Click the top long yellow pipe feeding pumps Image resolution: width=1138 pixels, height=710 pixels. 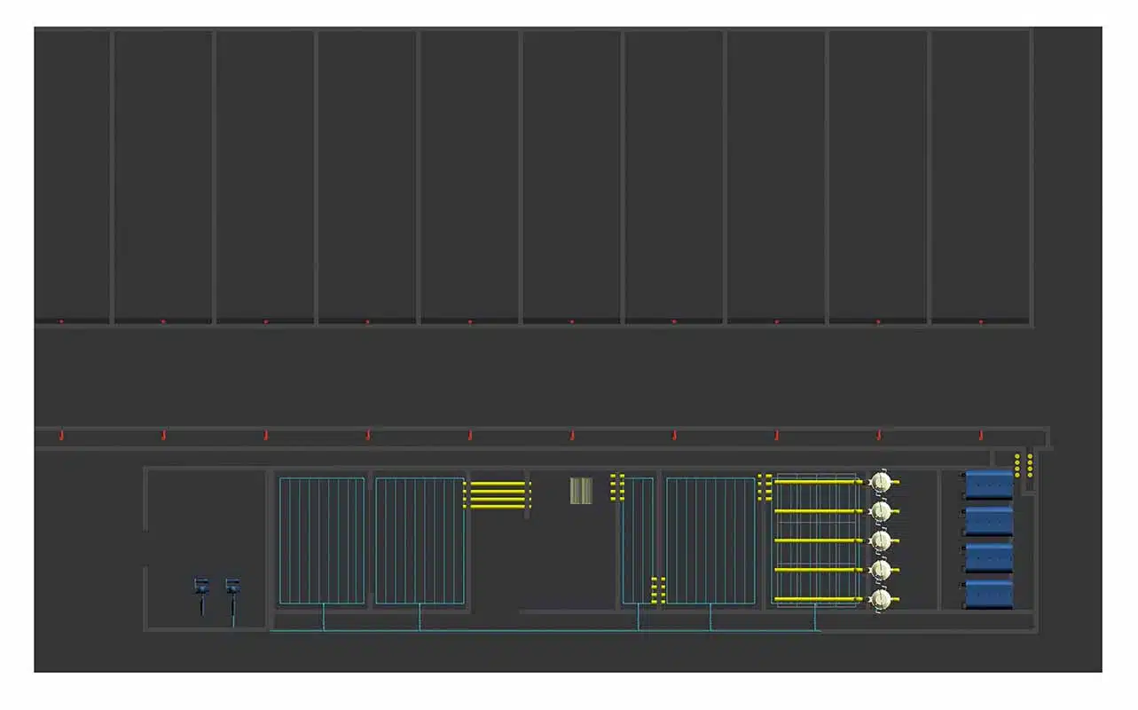coord(816,482)
